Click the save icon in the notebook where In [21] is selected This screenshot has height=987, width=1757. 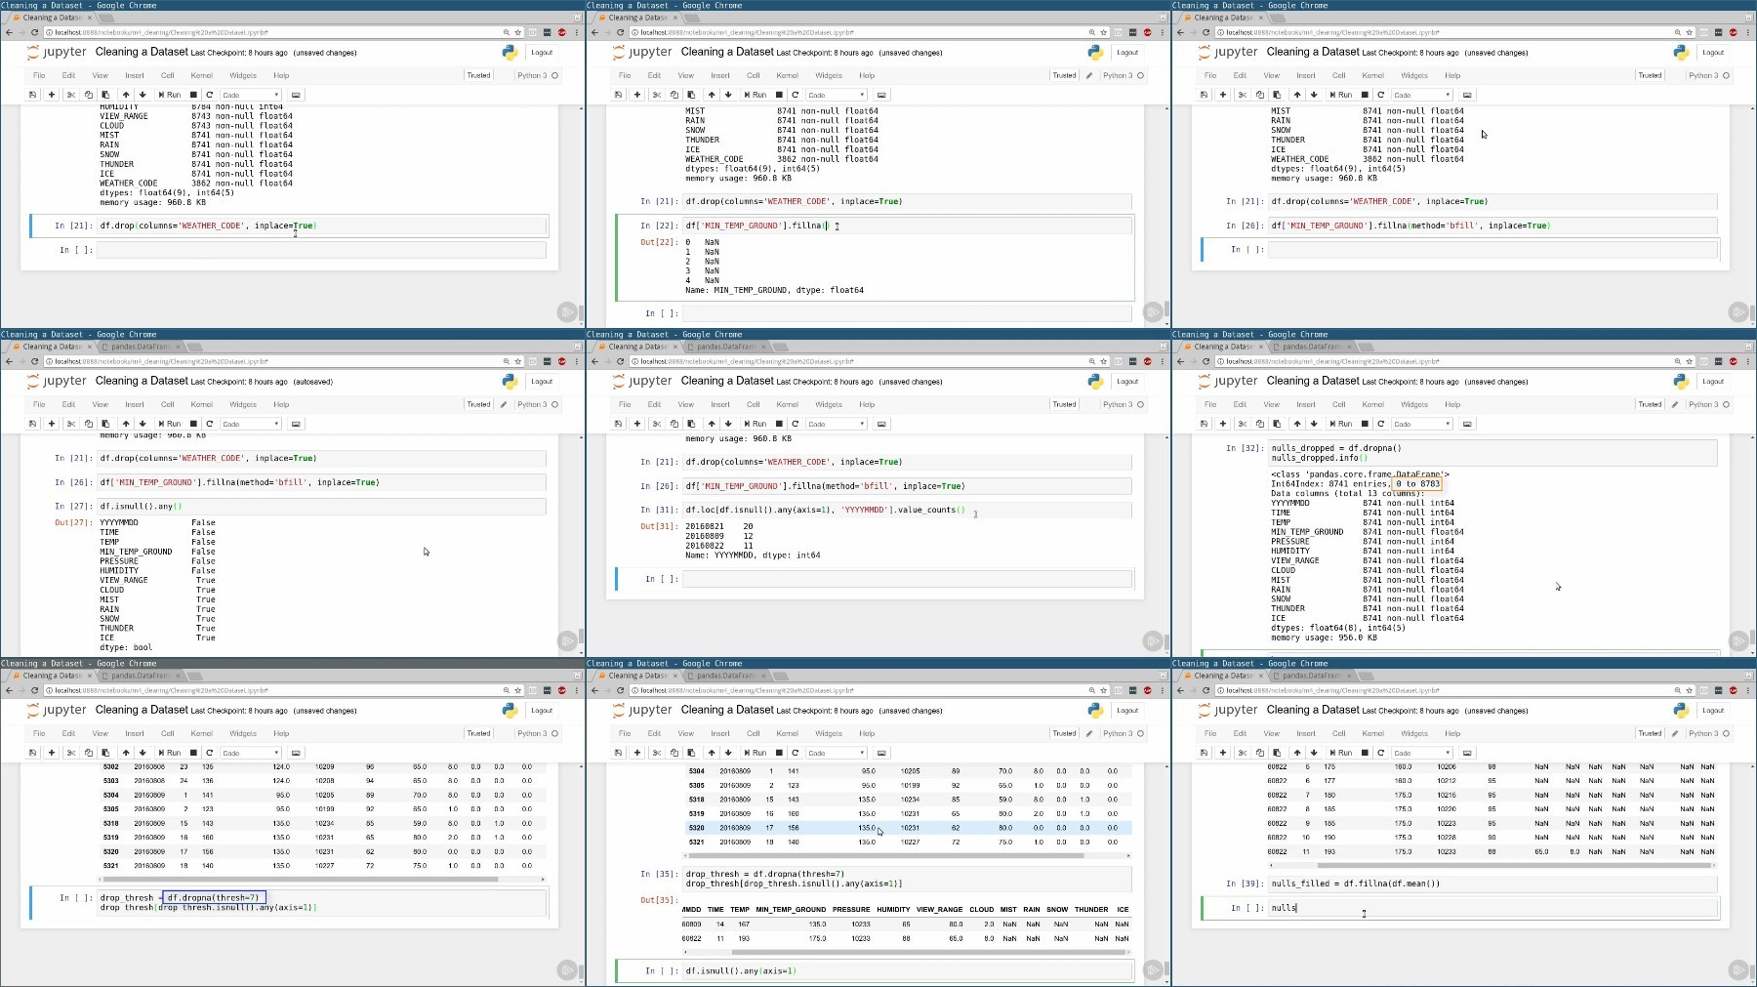[x=32, y=95]
